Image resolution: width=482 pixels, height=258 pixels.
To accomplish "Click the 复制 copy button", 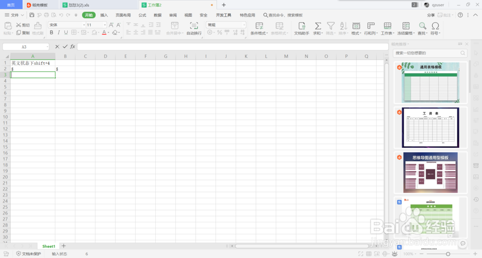I will tap(23, 33).
